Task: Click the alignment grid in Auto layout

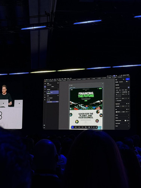Action: [x=118, y=96]
